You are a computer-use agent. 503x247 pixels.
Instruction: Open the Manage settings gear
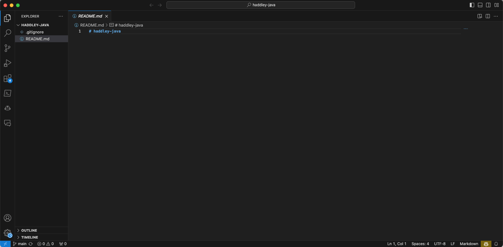click(x=8, y=233)
